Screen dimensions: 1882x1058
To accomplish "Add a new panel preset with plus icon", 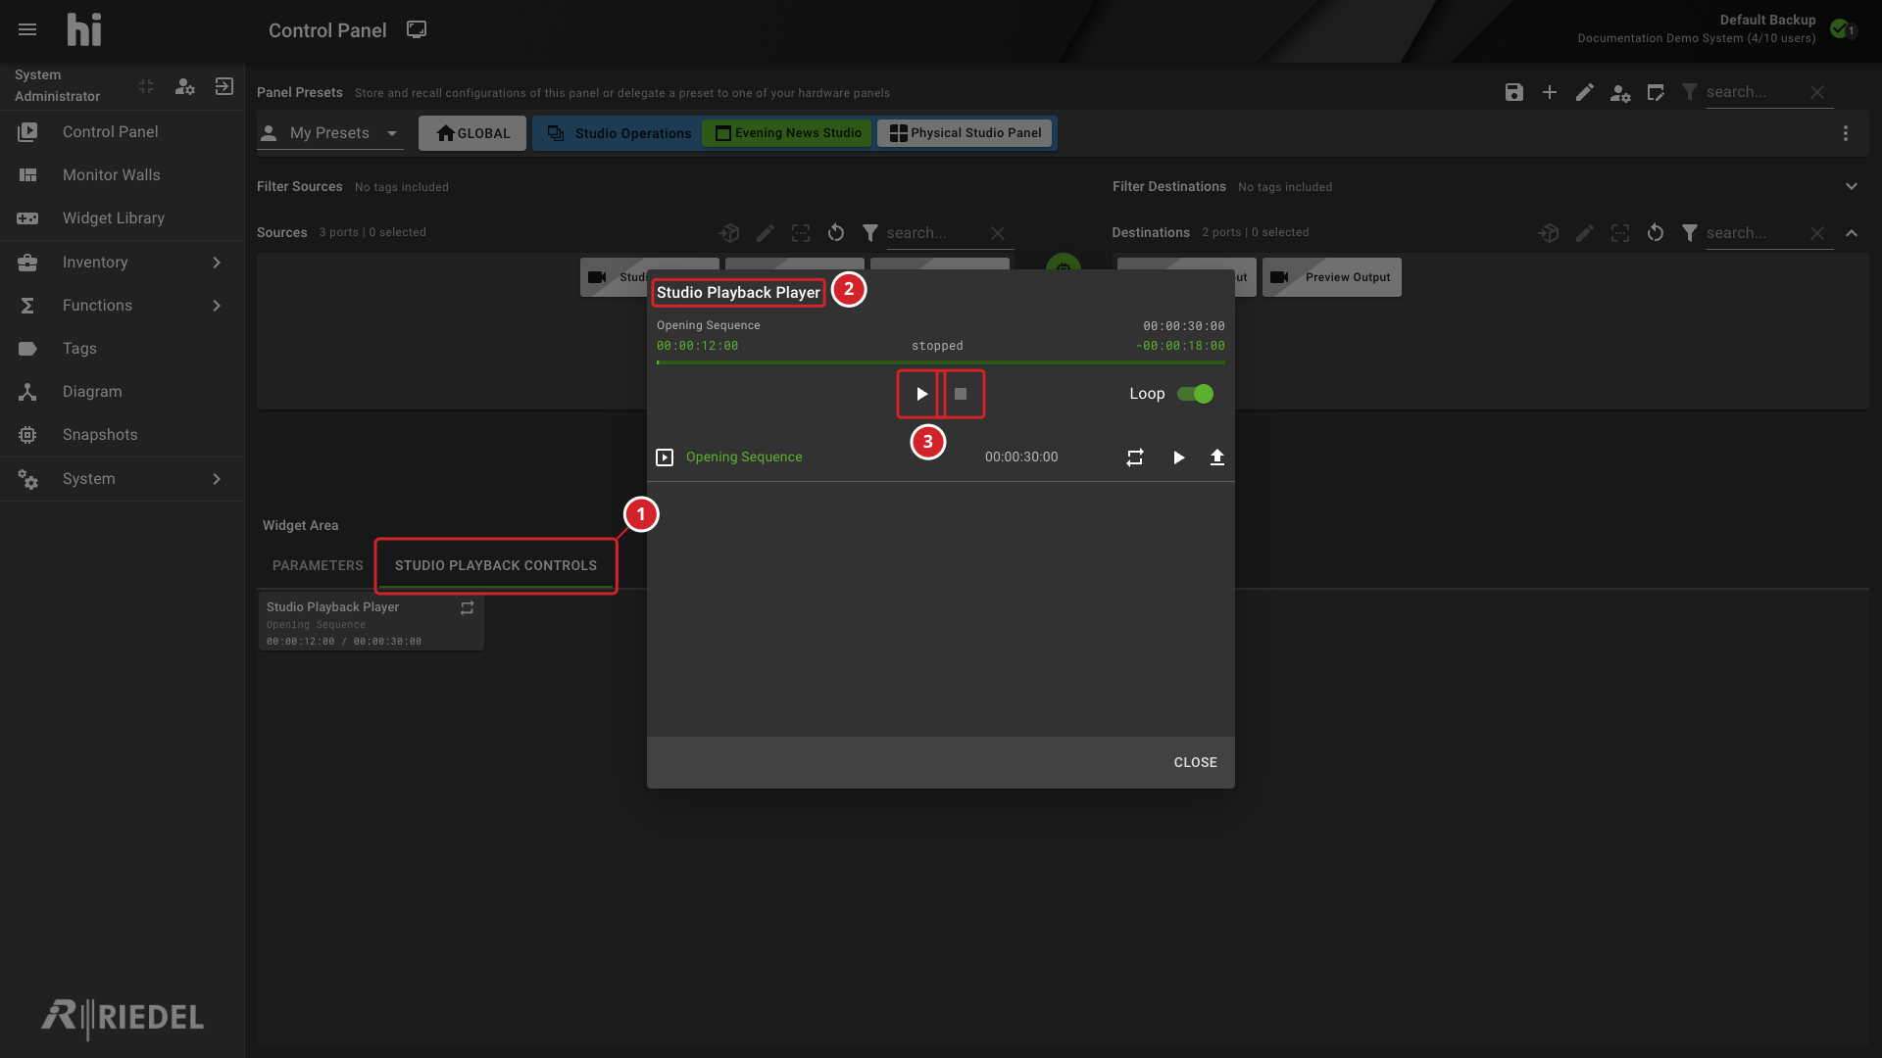I will 1550,92.
